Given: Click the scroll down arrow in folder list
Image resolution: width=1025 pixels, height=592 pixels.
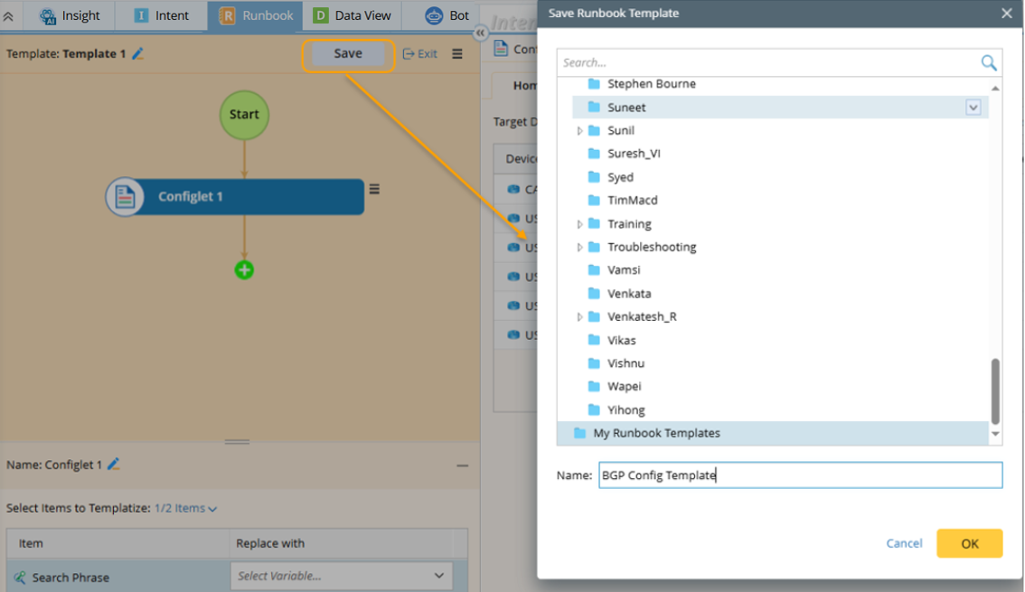Looking at the screenshot, I should (x=995, y=434).
